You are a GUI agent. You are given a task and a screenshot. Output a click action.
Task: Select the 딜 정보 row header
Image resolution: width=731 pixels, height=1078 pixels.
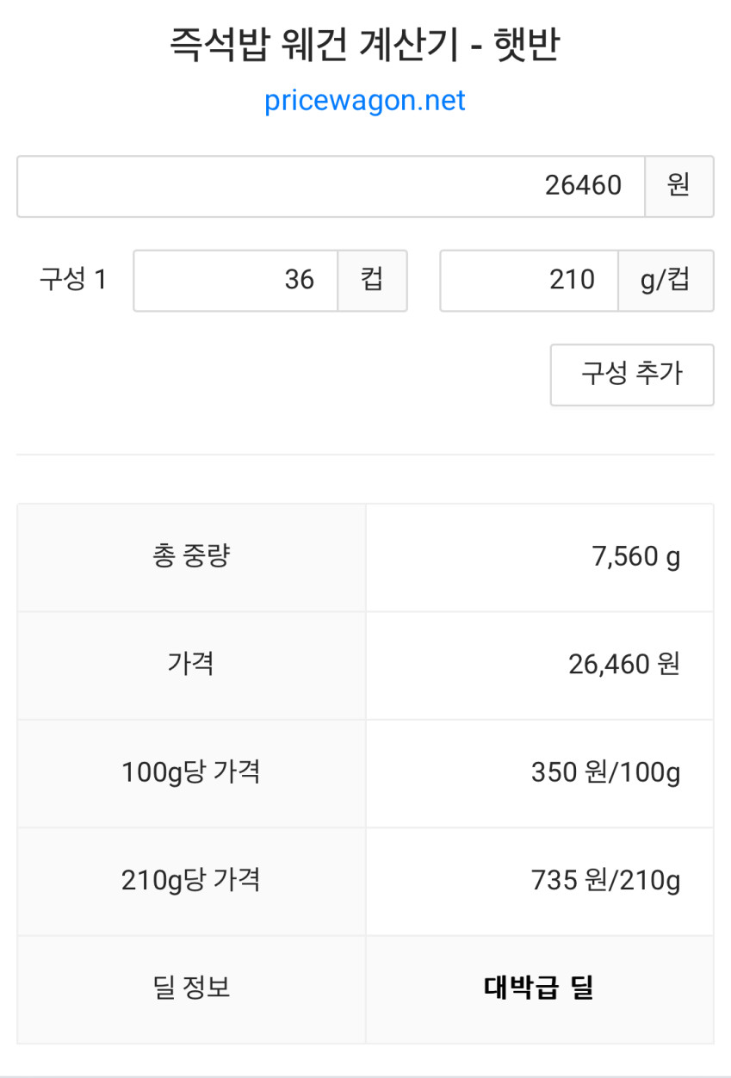pyautogui.click(x=191, y=988)
